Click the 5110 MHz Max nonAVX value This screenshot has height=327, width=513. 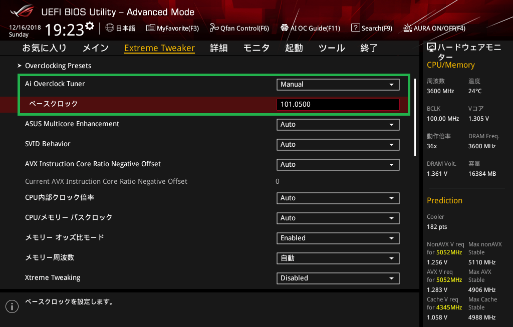482,262
